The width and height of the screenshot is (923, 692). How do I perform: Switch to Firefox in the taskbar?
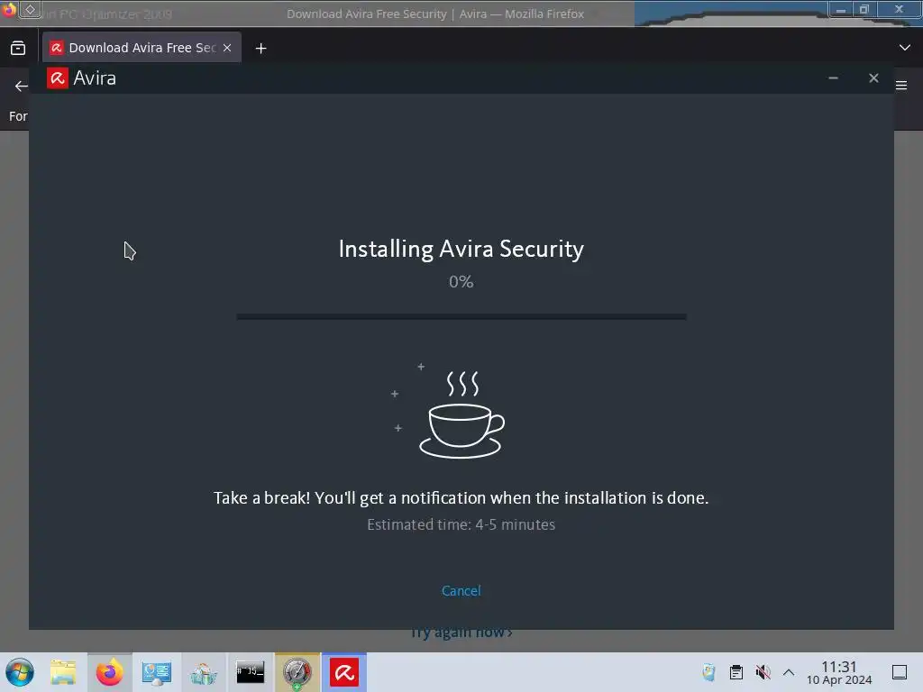point(109,672)
